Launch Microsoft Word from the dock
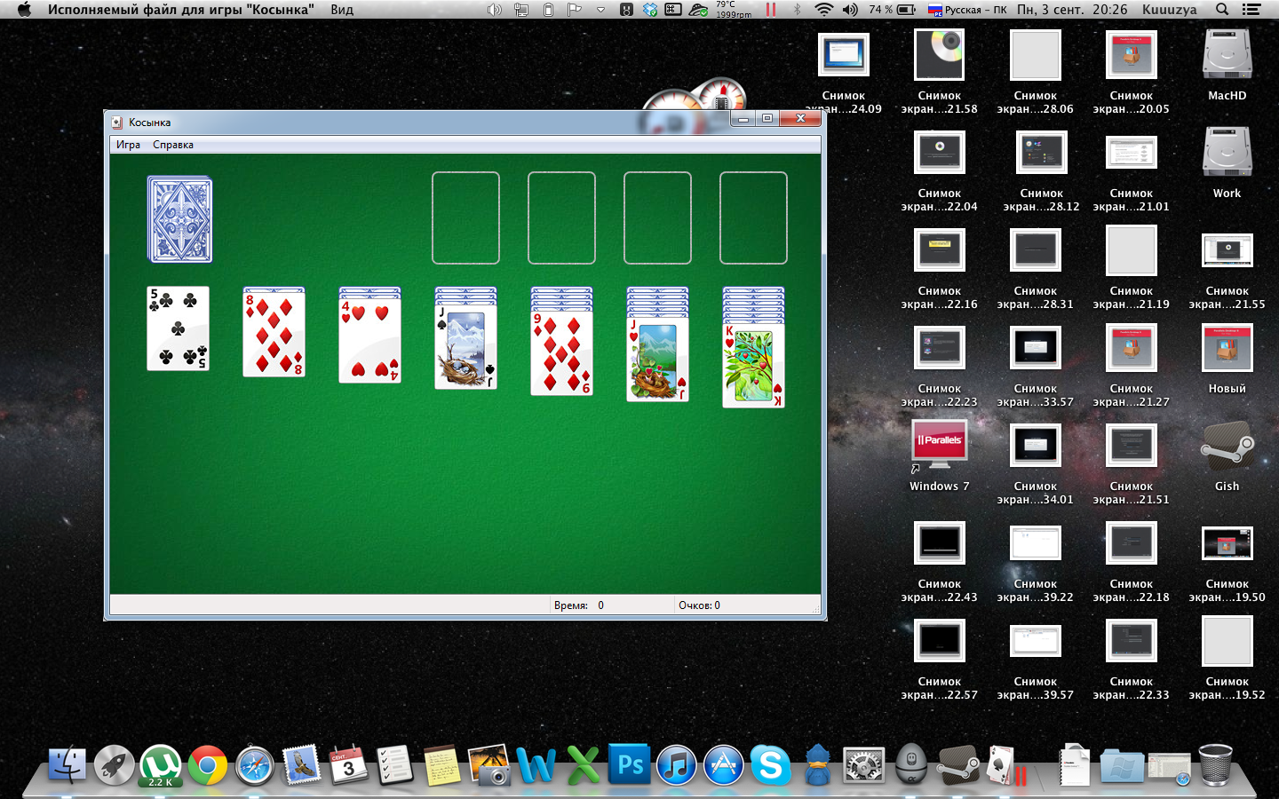The width and height of the screenshot is (1279, 799). [x=536, y=765]
